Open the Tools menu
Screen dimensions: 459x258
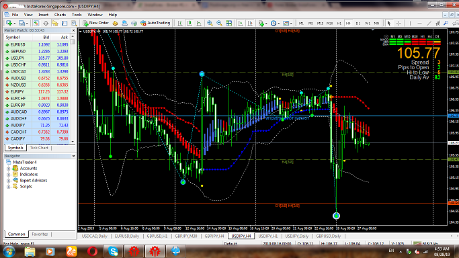click(77, 15)
